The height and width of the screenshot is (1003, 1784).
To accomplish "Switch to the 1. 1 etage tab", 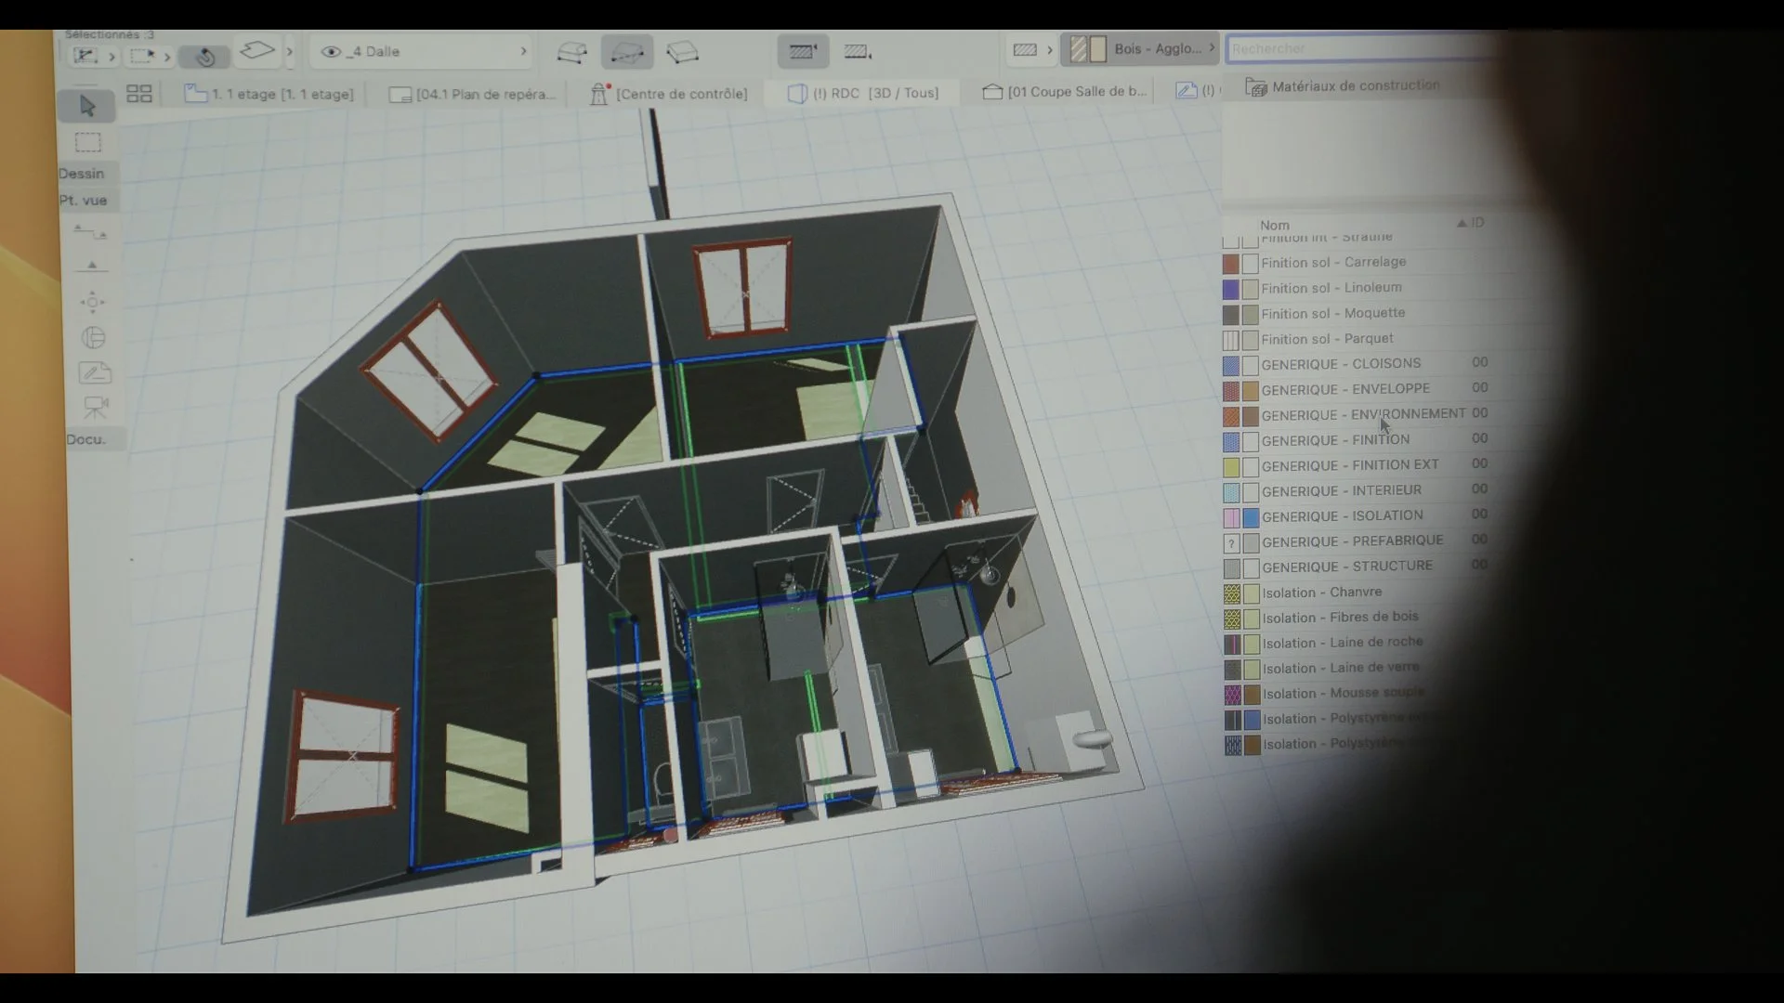I will [x=269, y=94].
